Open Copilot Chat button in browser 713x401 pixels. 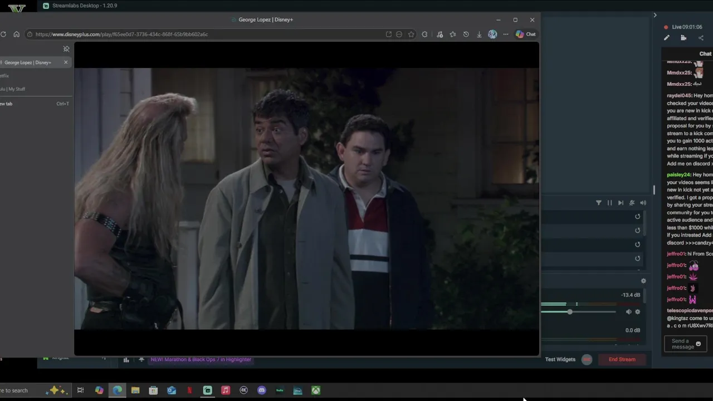click(x=526, y=34)
